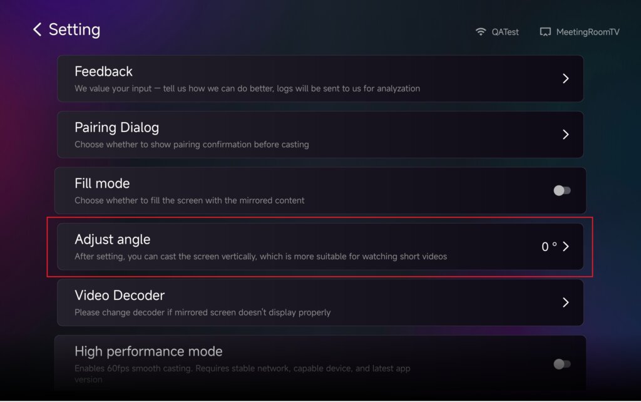Toggle the Fill mode switch
641x402 pixels.
click(562, 190)
